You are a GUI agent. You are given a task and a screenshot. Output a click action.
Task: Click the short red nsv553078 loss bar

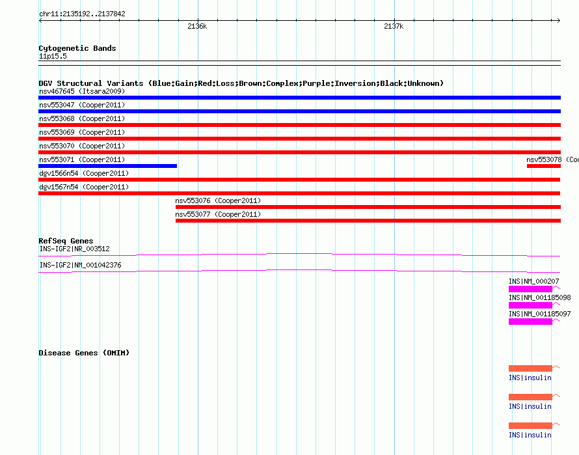544,166
